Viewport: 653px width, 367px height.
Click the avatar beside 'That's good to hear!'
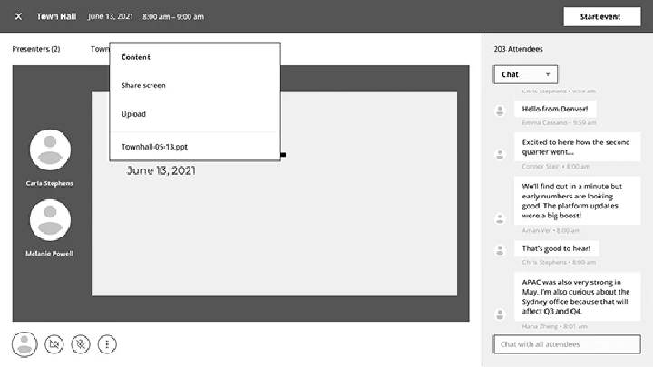pos(500,250)
